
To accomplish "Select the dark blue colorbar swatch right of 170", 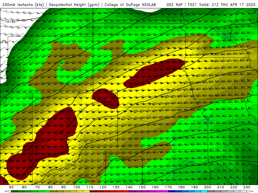I will pos(172,191).
